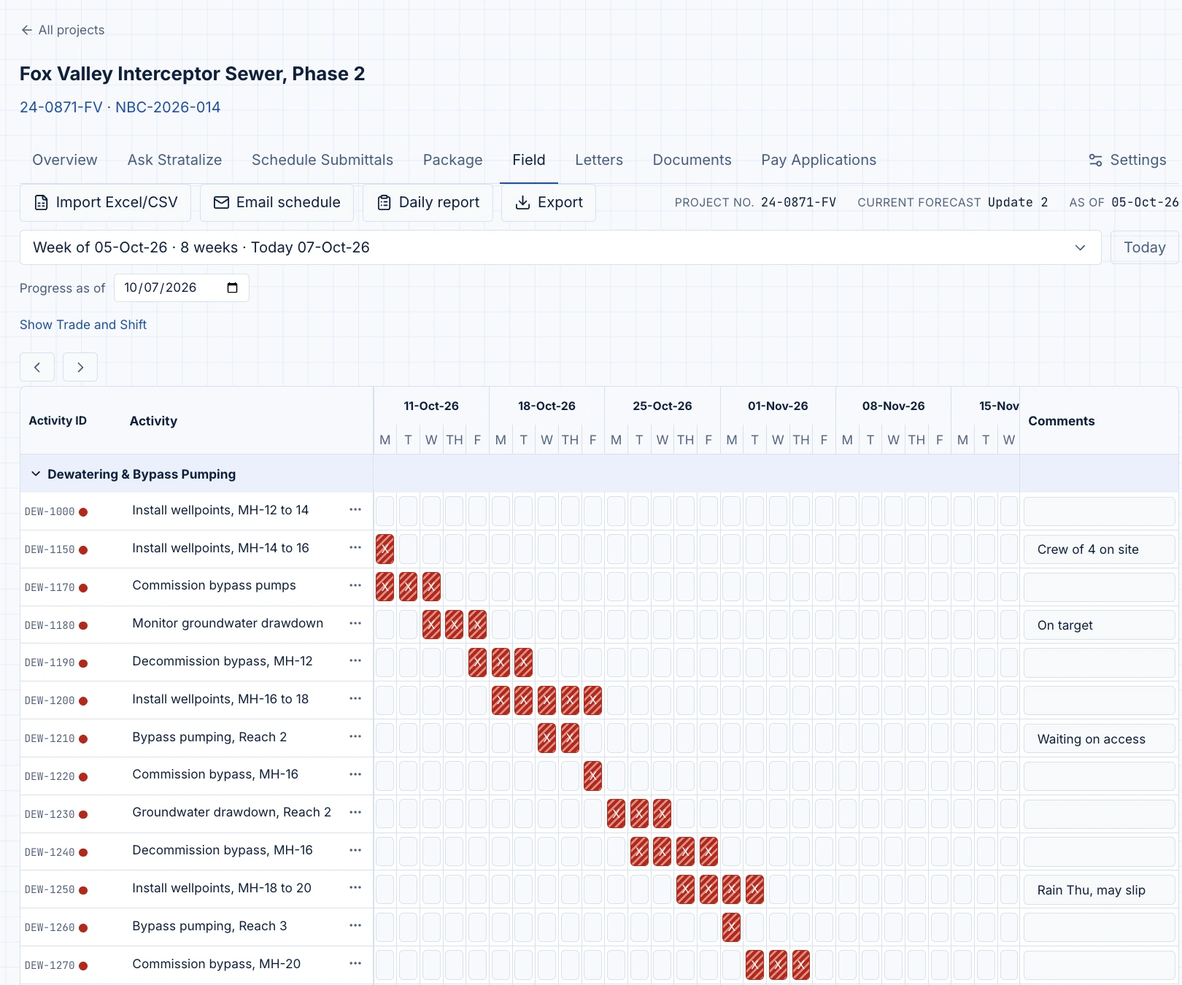
Task: Click Import Excel/CSV button
Action: tap(106, 202)
